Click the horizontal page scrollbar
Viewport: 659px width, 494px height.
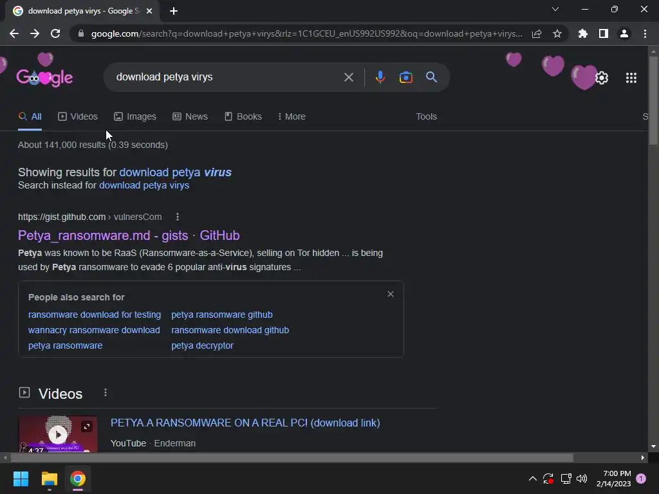pyautogui.click(x=292, y=457)
